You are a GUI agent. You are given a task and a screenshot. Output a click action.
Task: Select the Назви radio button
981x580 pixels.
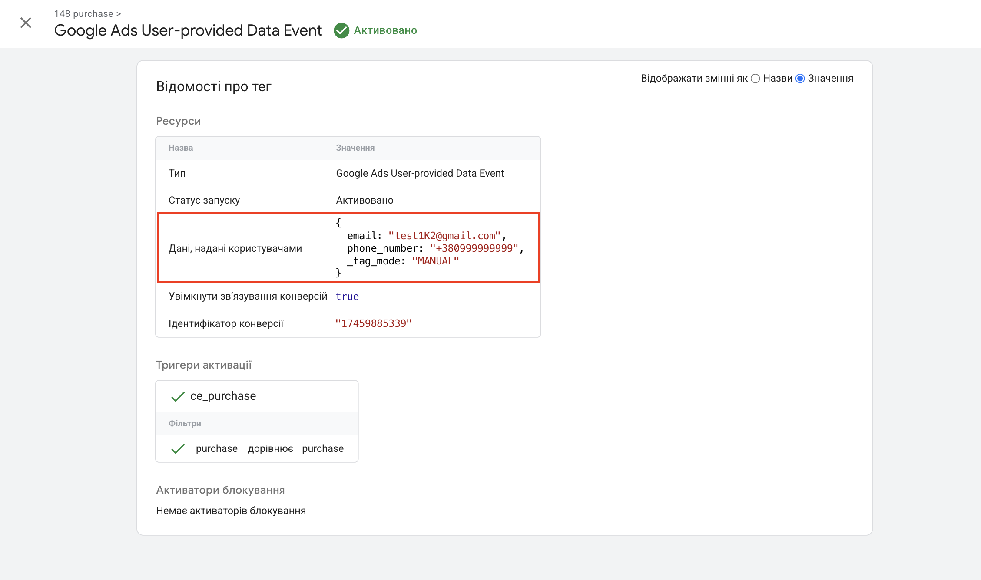756,79
